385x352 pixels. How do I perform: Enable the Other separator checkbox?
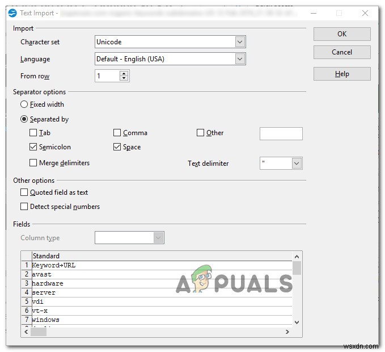(x=200, y=133)
